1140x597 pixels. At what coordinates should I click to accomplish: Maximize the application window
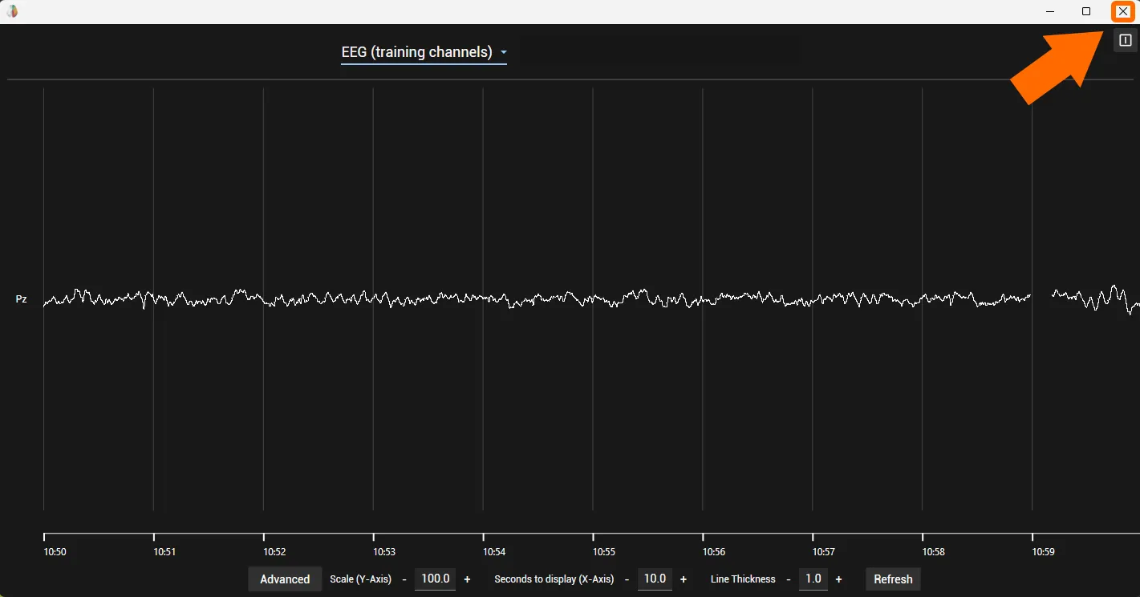(x=1086, y=11)
